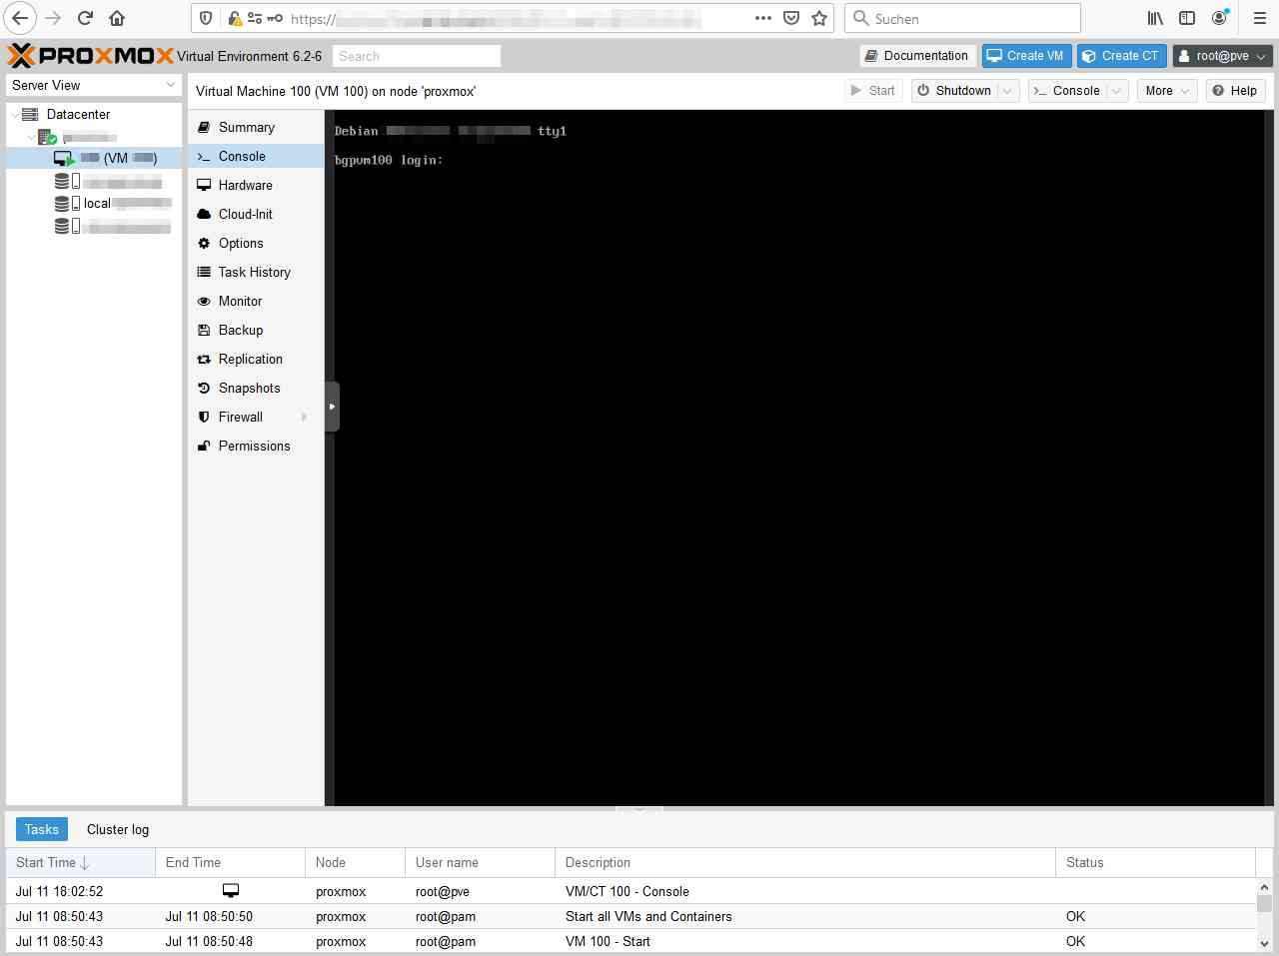Switch to the Tasks tab
Image resolution: width=1279 pixels, height=956 pixels.
[42, 829]
